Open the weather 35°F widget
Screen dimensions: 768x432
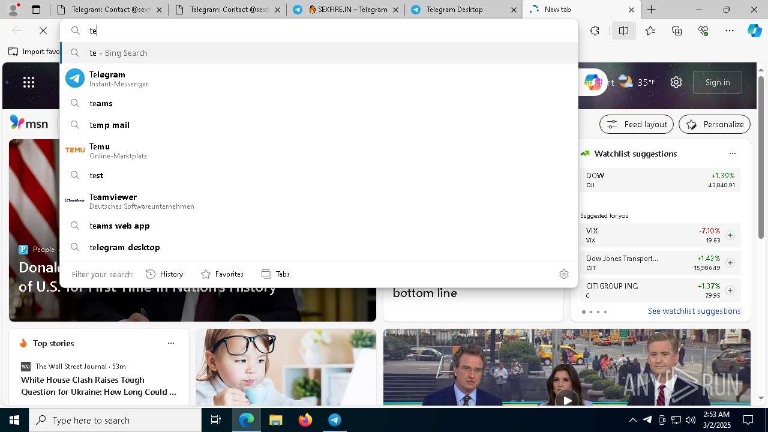[x=637, y=82]
